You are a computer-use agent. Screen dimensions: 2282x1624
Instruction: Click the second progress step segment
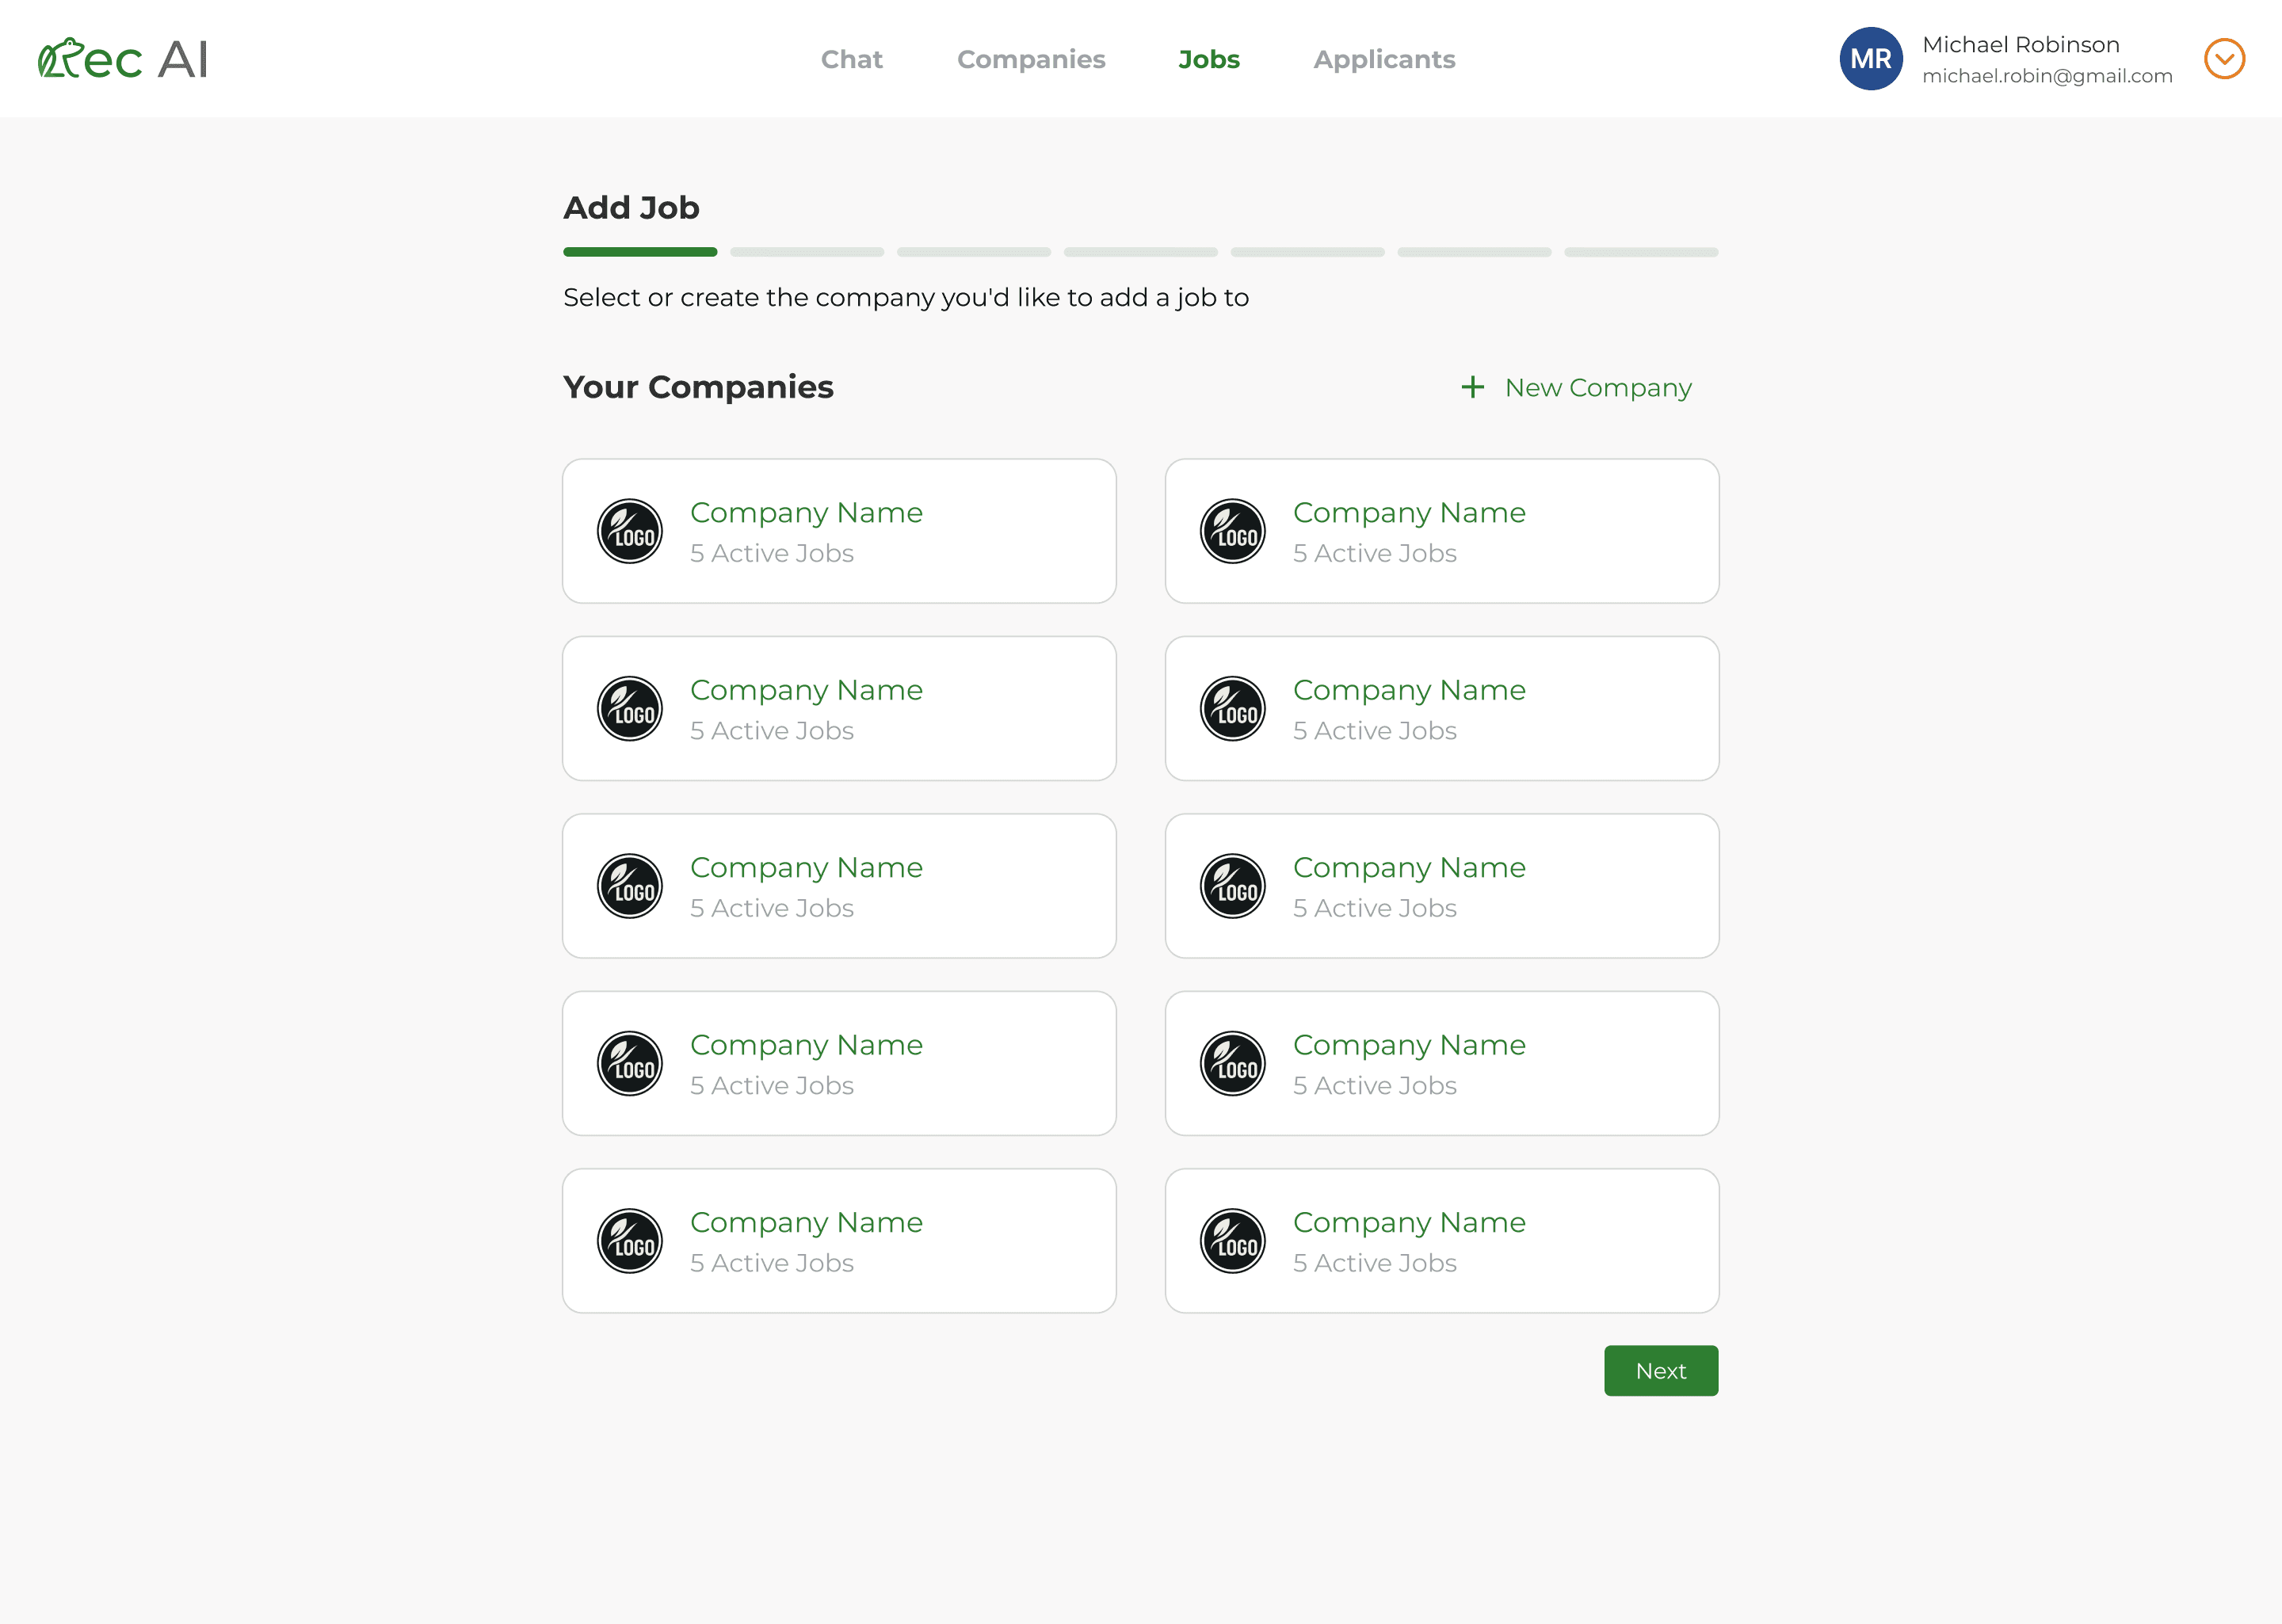pos(807,252)
